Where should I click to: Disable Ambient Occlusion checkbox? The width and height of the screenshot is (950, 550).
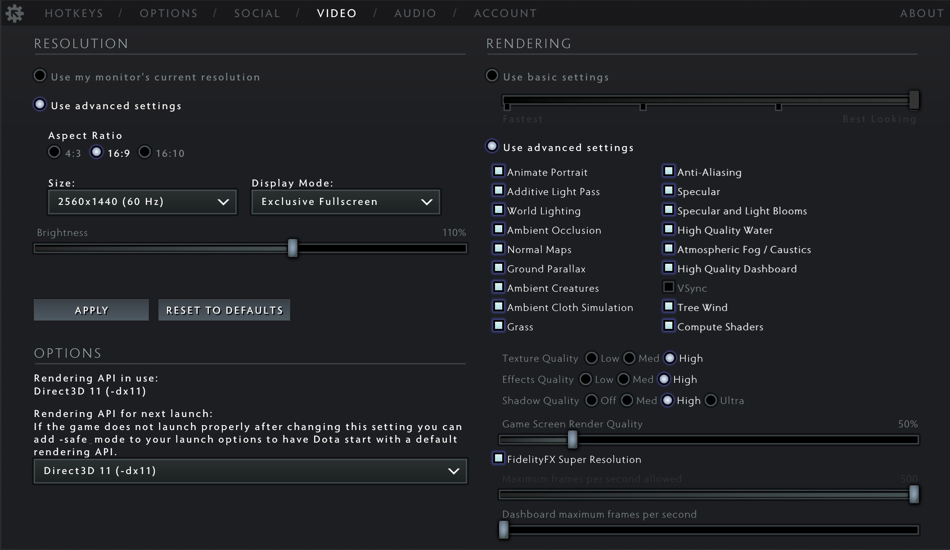499,229
